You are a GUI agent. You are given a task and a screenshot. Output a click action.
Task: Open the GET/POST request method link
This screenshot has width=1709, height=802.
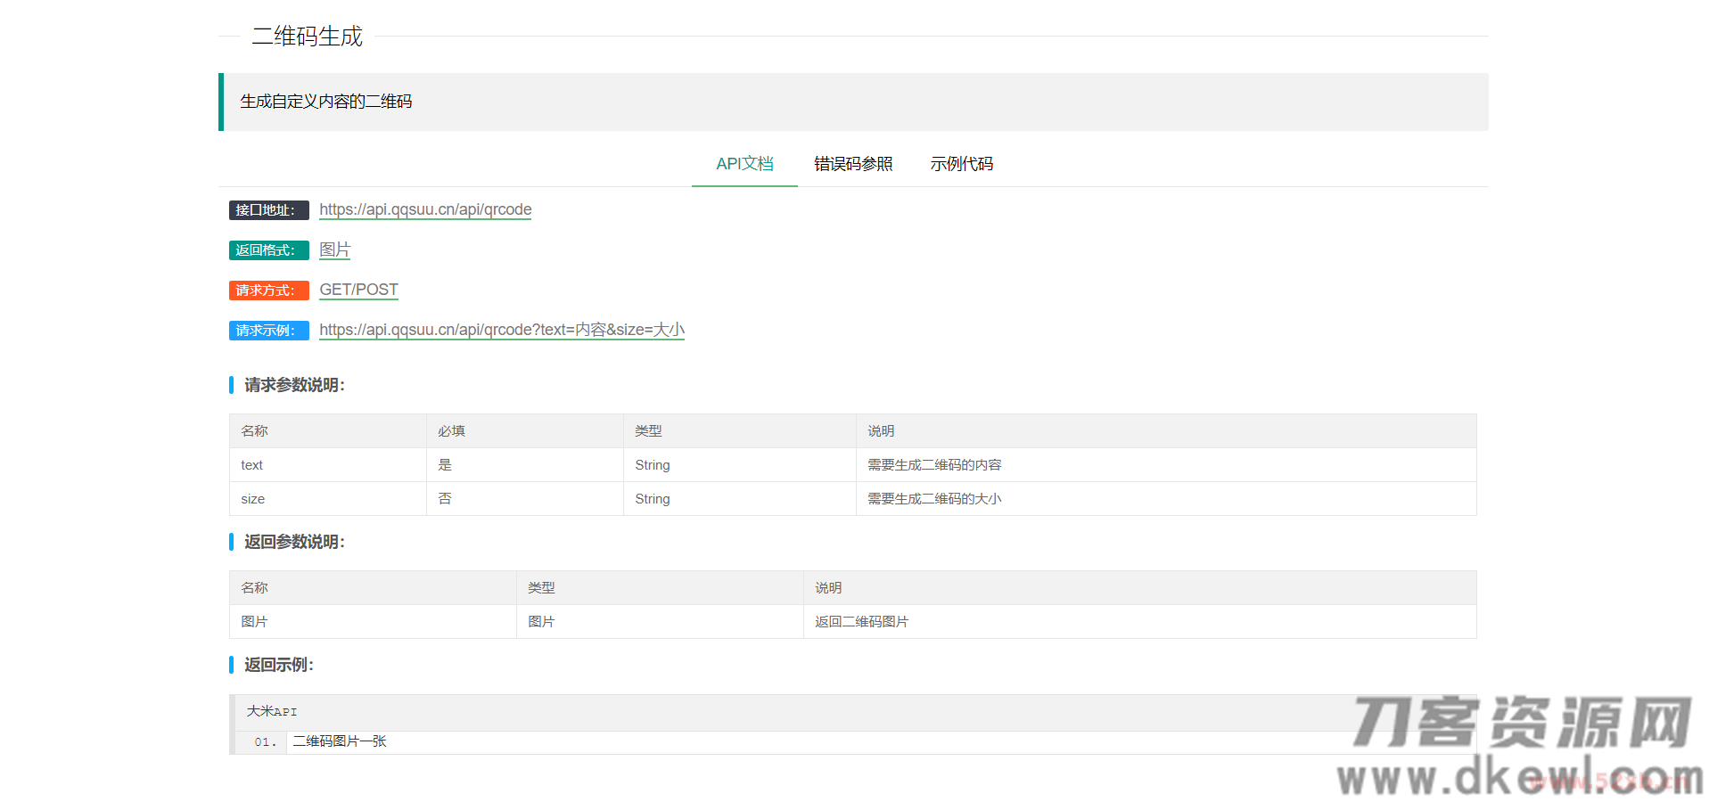(358, 290)
